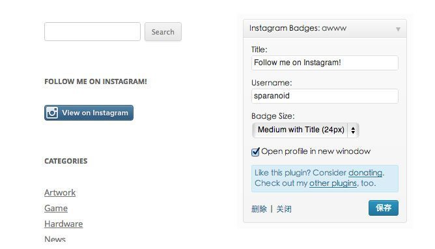The height and width of the screenshot is (249, 435).
Task: Open the donating link
Action: [x=365, y=173]
